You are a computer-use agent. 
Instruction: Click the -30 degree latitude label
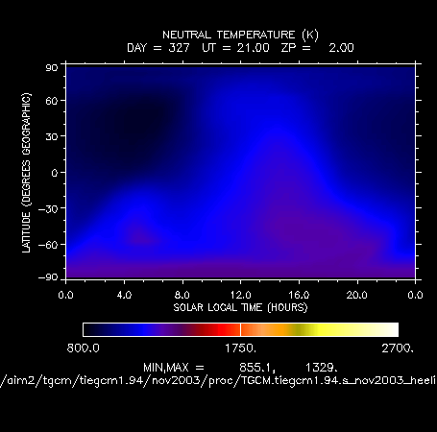tap(48, 209)
